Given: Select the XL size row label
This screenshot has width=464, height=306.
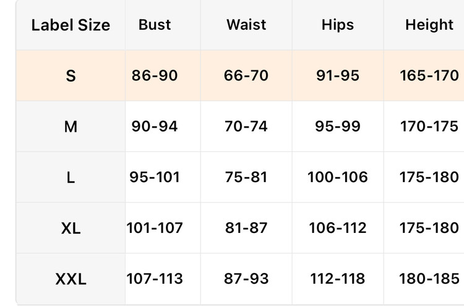Looking at the screenshot, I should 71,228.
